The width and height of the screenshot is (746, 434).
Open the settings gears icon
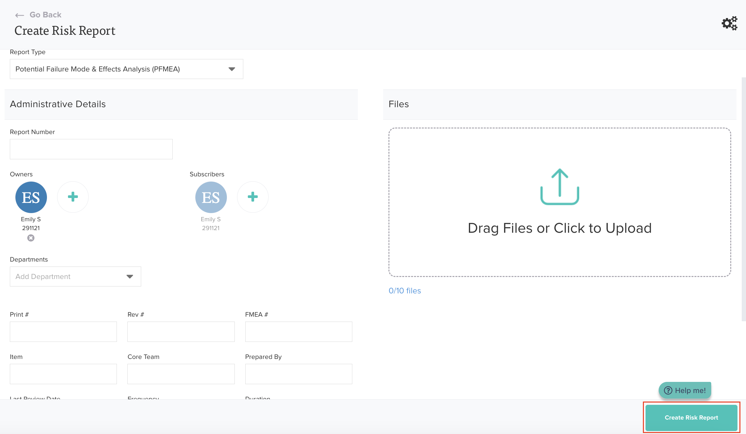point(729,23)
